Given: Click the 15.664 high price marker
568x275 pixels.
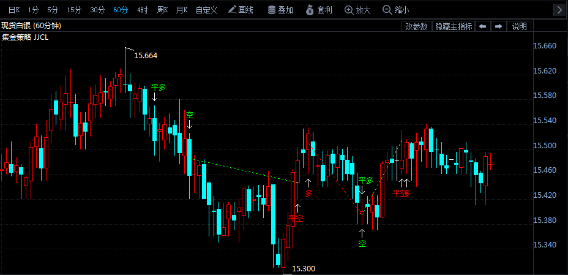Looking at the screenshot, I should (x=146, y=56).
